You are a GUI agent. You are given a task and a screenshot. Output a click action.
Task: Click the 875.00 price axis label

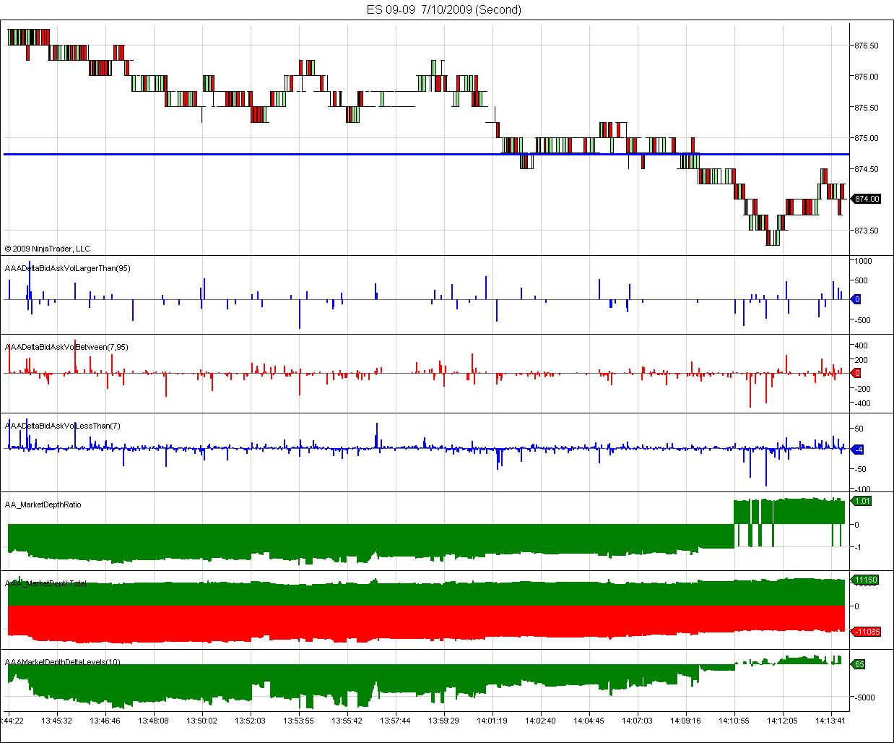pos(867,138)
